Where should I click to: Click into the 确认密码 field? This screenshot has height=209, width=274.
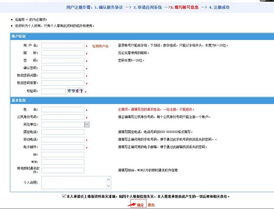pyautogui.click(x=63, y=68)
